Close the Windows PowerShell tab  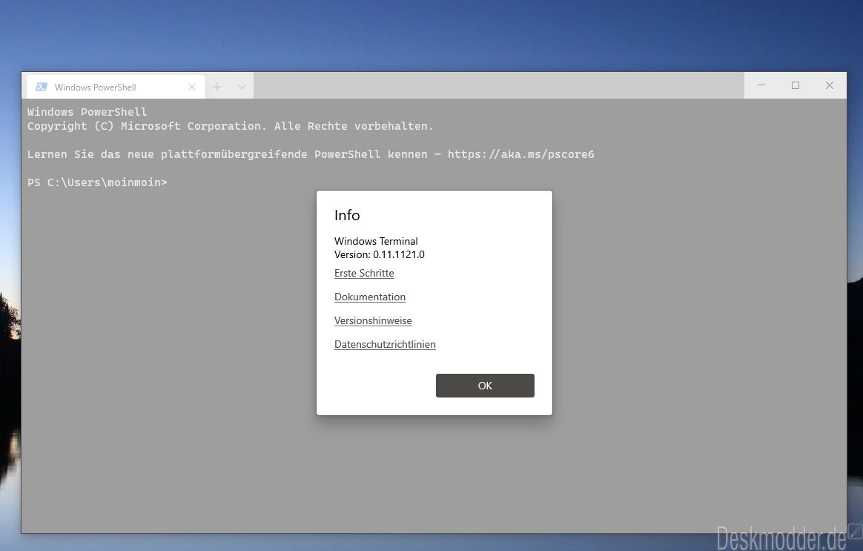192,87
